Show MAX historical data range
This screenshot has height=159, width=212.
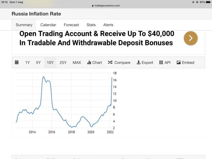pyautogui.click(x=77, y=63)
